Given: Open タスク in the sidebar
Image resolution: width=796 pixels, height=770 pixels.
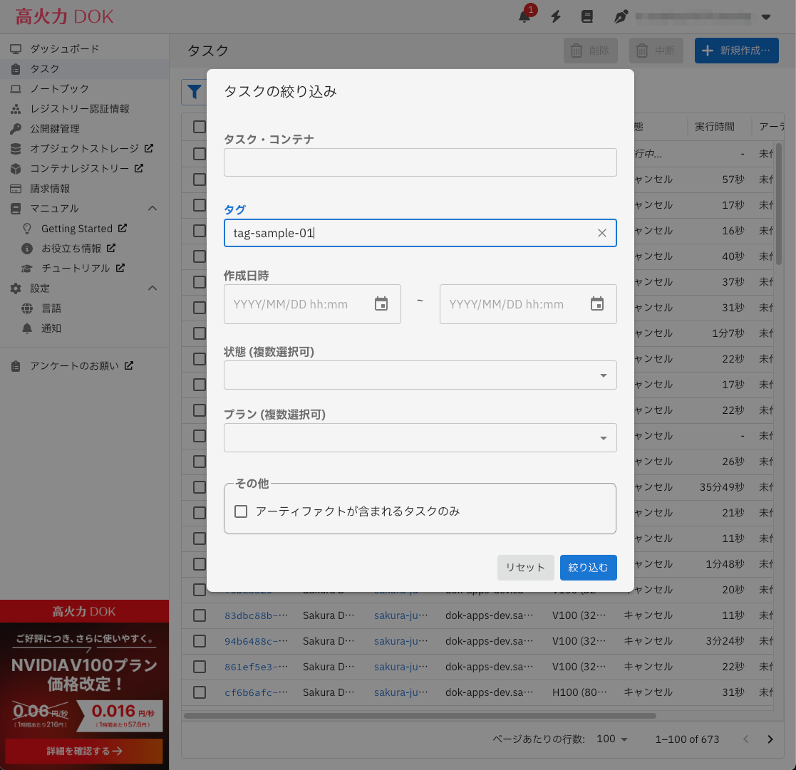Looking at the screenshot, I should tap(84, 69).
